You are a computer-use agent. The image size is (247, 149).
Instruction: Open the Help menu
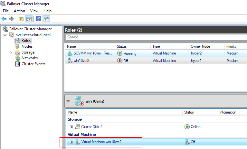(47, 11)
